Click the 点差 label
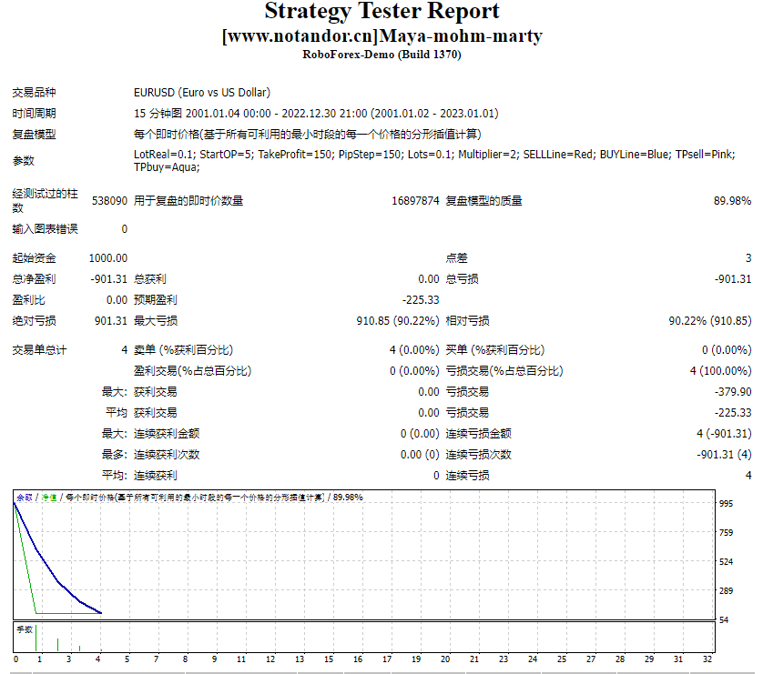Screen dimensions: 763x674 click(x=456, y=258)
